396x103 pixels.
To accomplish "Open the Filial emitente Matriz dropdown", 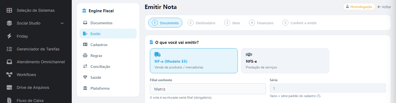I will click(x=208, y=89).
